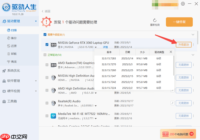
Task: Select version 32.0.15.7247 row in popup
Action: tap(134, 76)
